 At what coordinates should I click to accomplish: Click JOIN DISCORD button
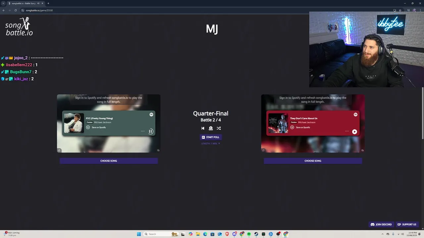(381, 224)
